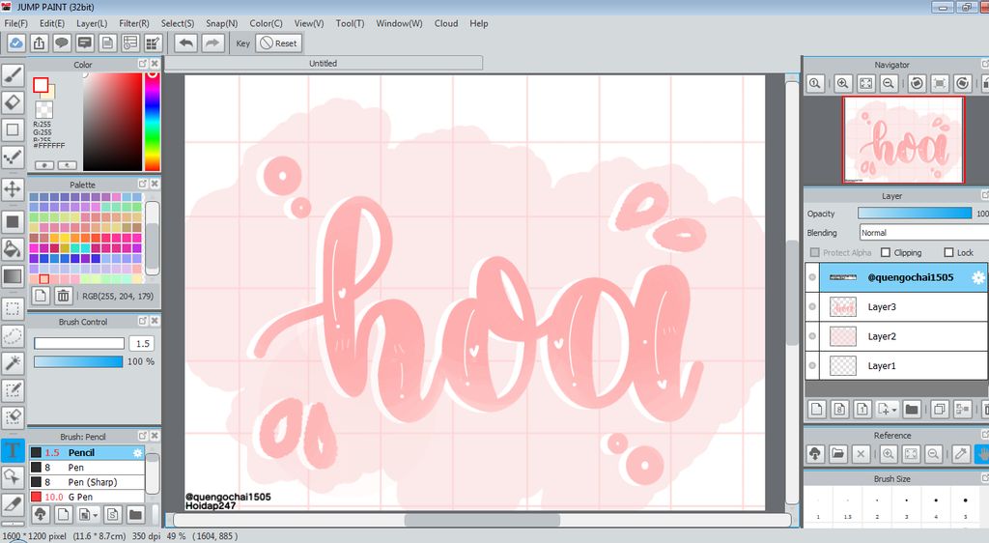Image resolution: width=989 pixels, height=543 pixels.
Task: Select the Brush tool in left toolbar
Action: point(13,75)
